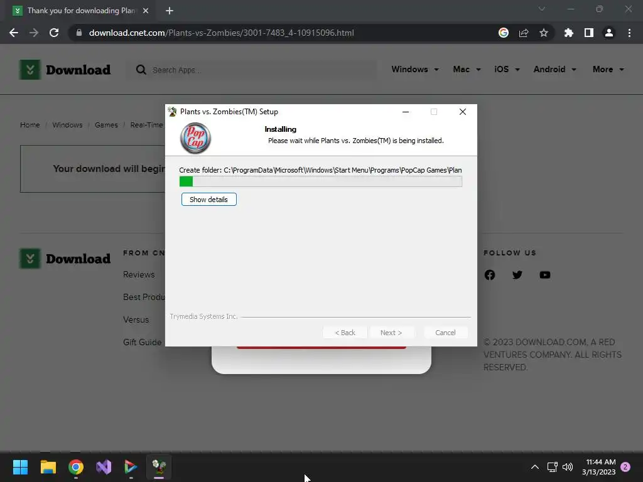Switch to Chrome in taskbar
This screenshot has height=482, width=643.
(x=76, y=467)
